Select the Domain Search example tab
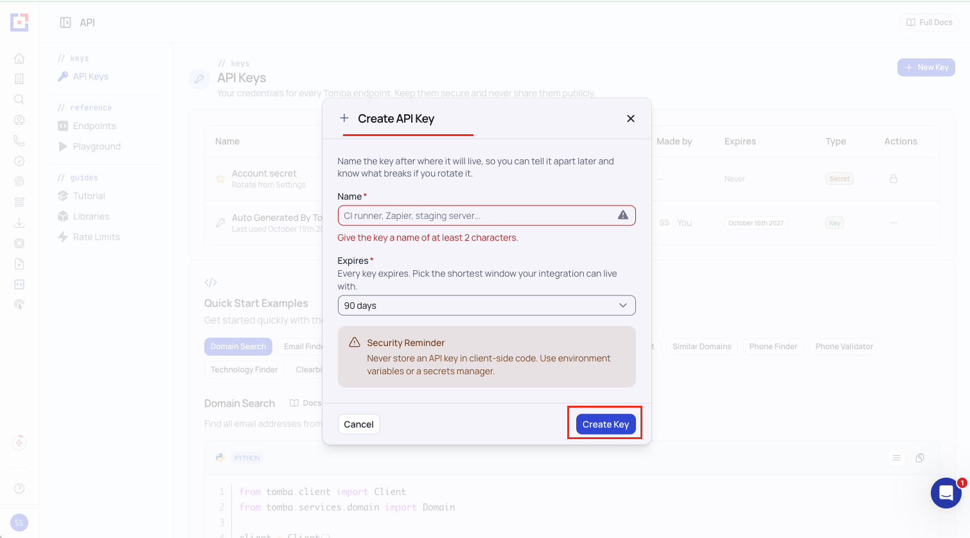Viewport: 970px width, 538px height. (238, 347)
